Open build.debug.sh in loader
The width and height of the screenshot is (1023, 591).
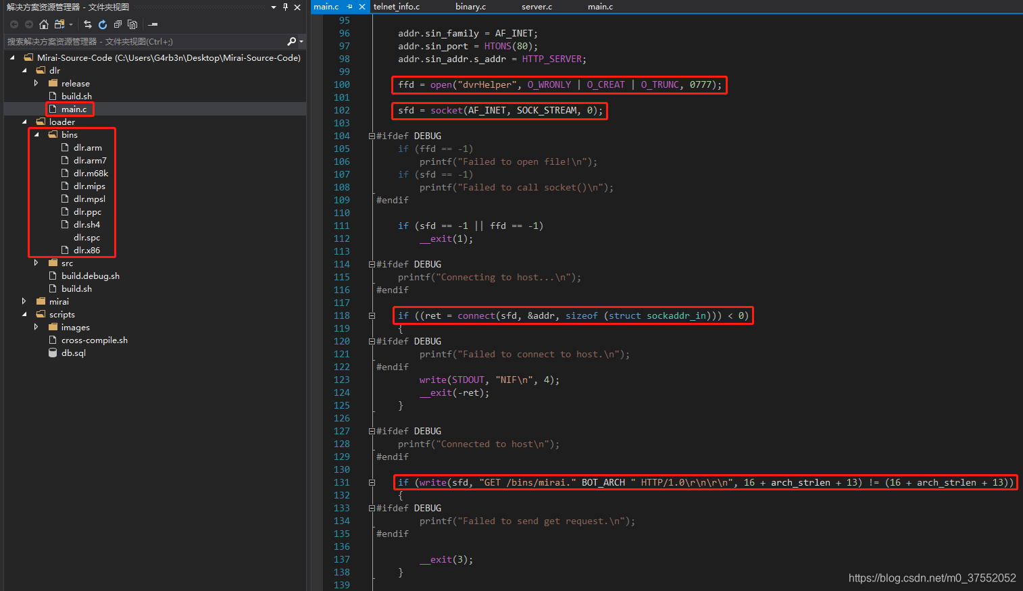[x=91, y=276]
